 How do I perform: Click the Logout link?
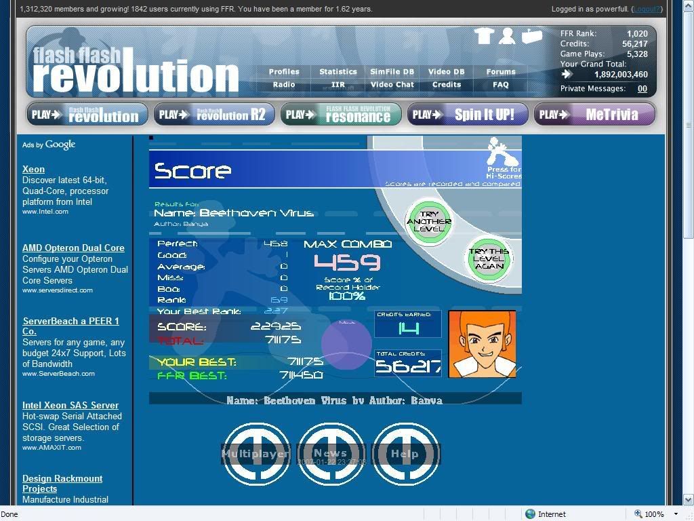pyautogui.click(x=646, y=9)
